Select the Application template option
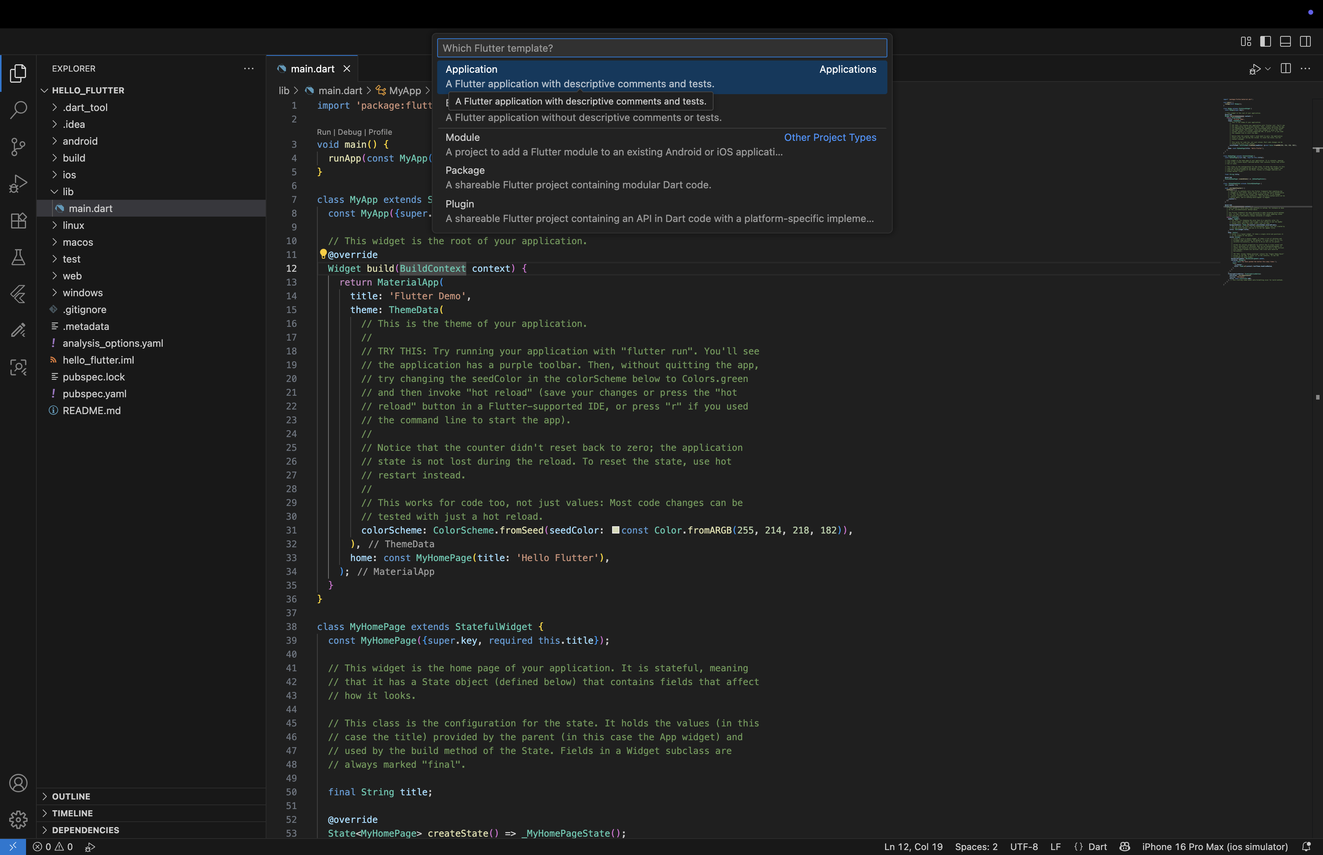This screenshot has width=1323, height=855. [662, 77]
